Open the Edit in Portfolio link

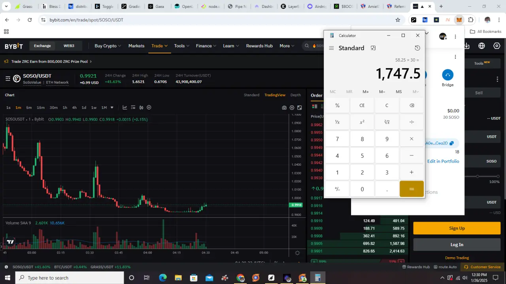[x=443, y=161]
